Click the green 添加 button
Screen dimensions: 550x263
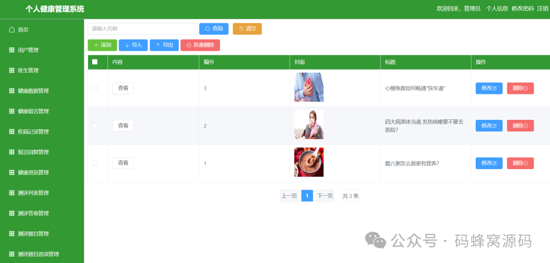[102, 45]
